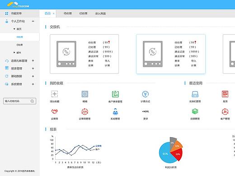Click the 交换机 section heading
This screenshot has width=235, height=176.
coord(55,27)
